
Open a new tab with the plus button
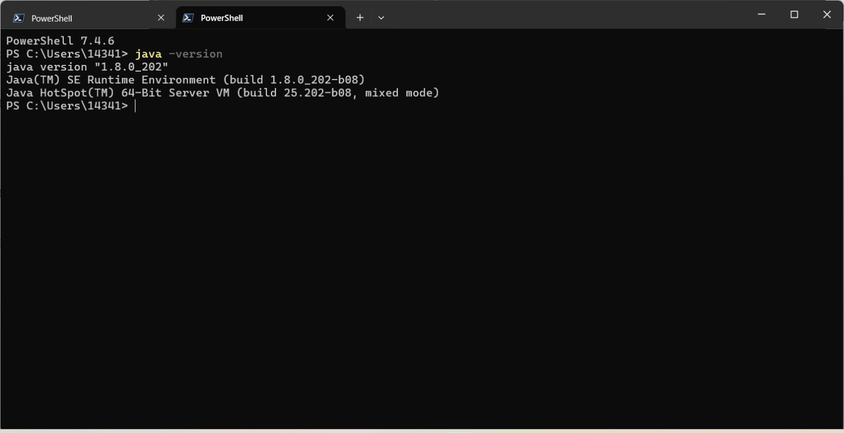point(360,18)
